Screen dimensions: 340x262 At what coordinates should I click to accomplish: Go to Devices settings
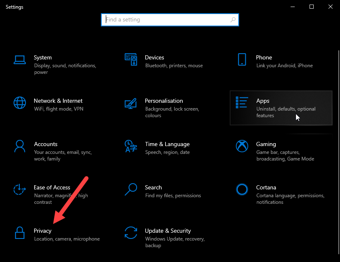tap(154, 57)
